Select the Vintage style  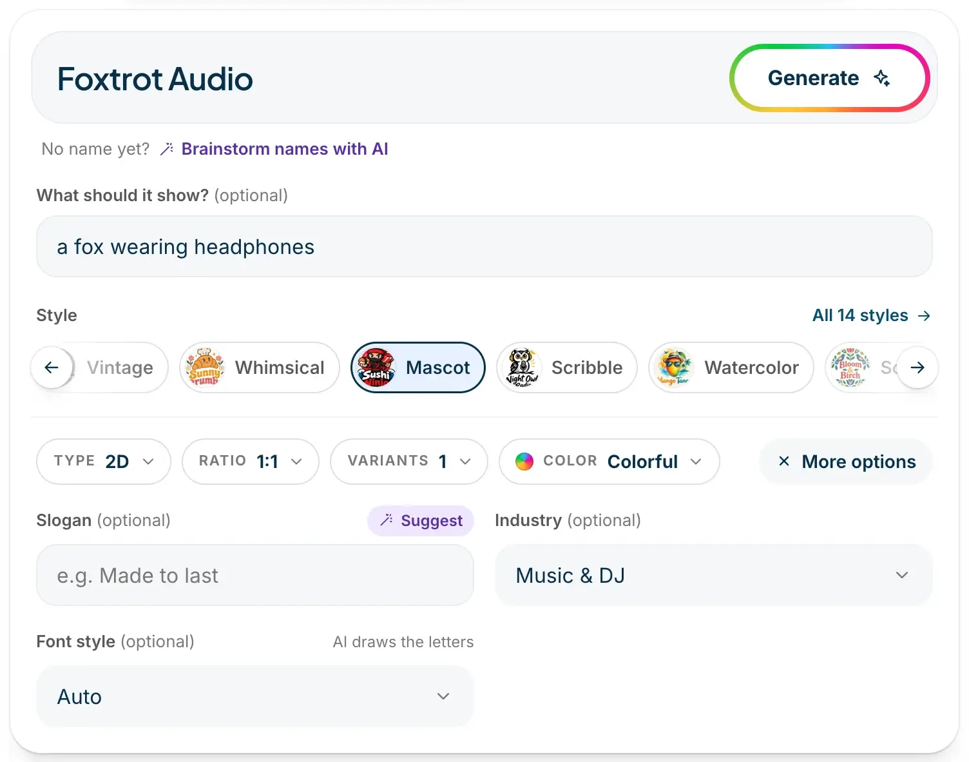[x=120, y=367]
